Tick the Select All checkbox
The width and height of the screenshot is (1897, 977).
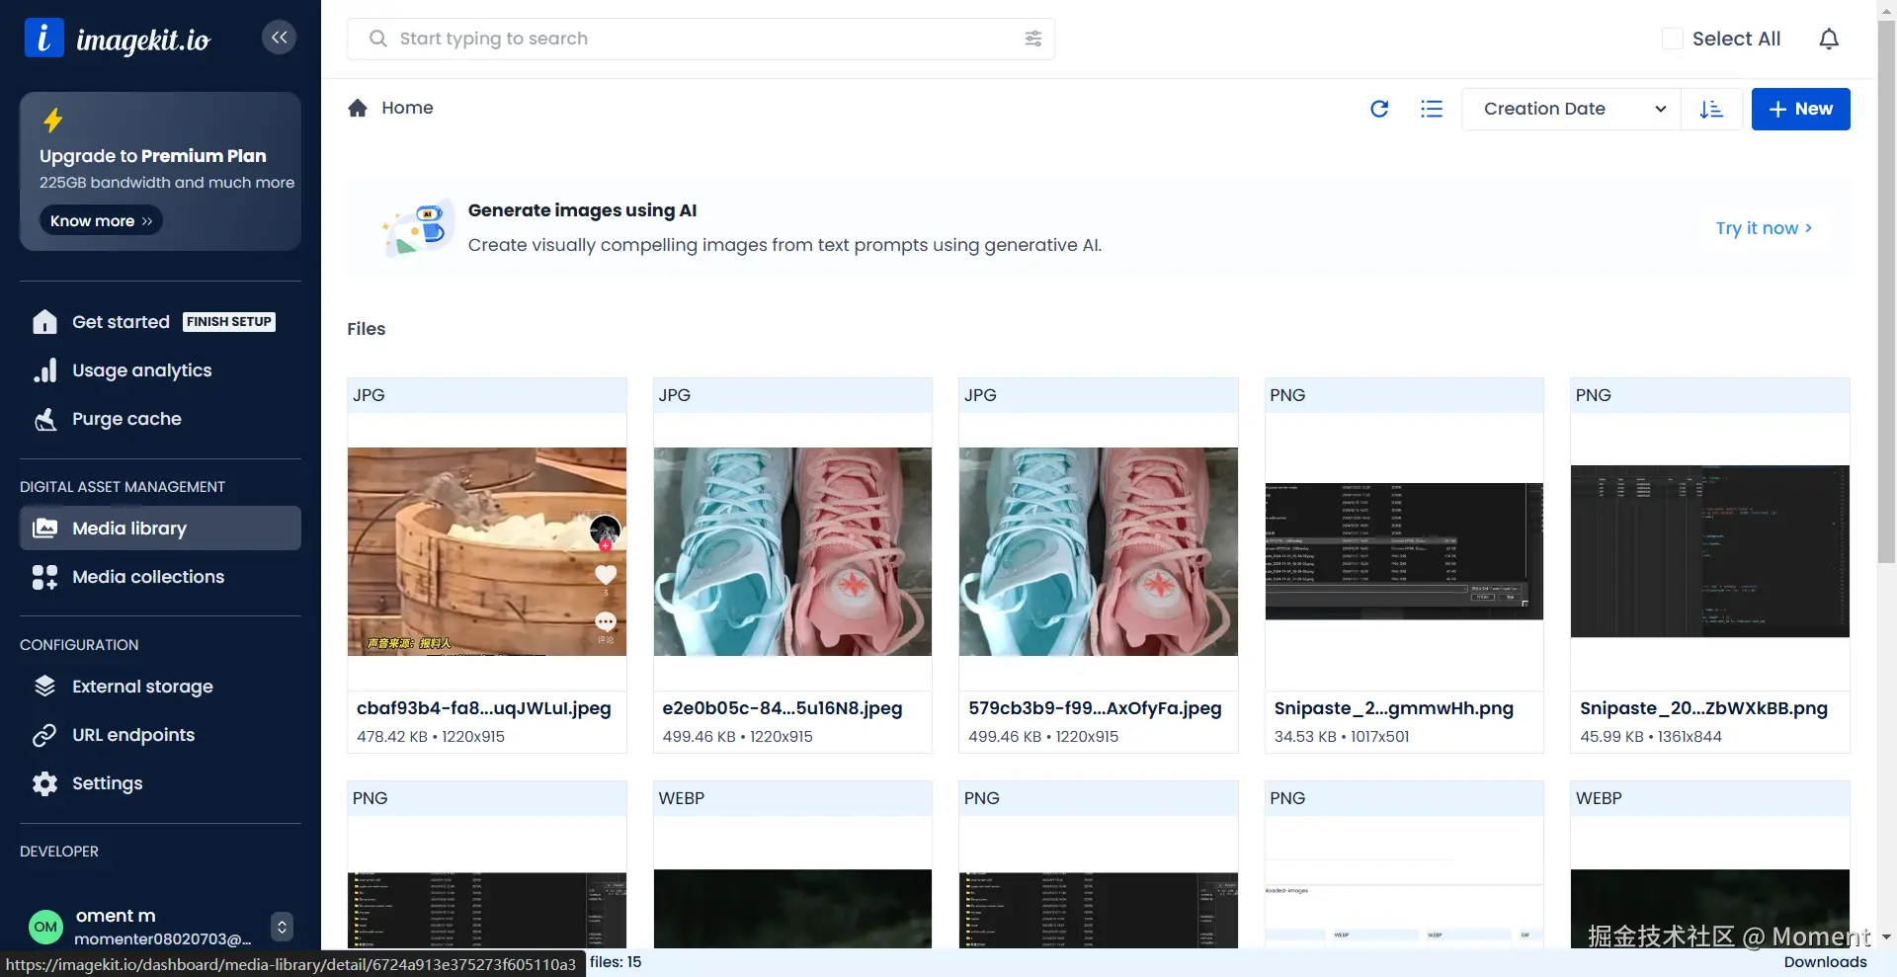[1673, 39]
